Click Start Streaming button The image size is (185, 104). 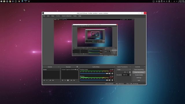(x=139, y=70)
